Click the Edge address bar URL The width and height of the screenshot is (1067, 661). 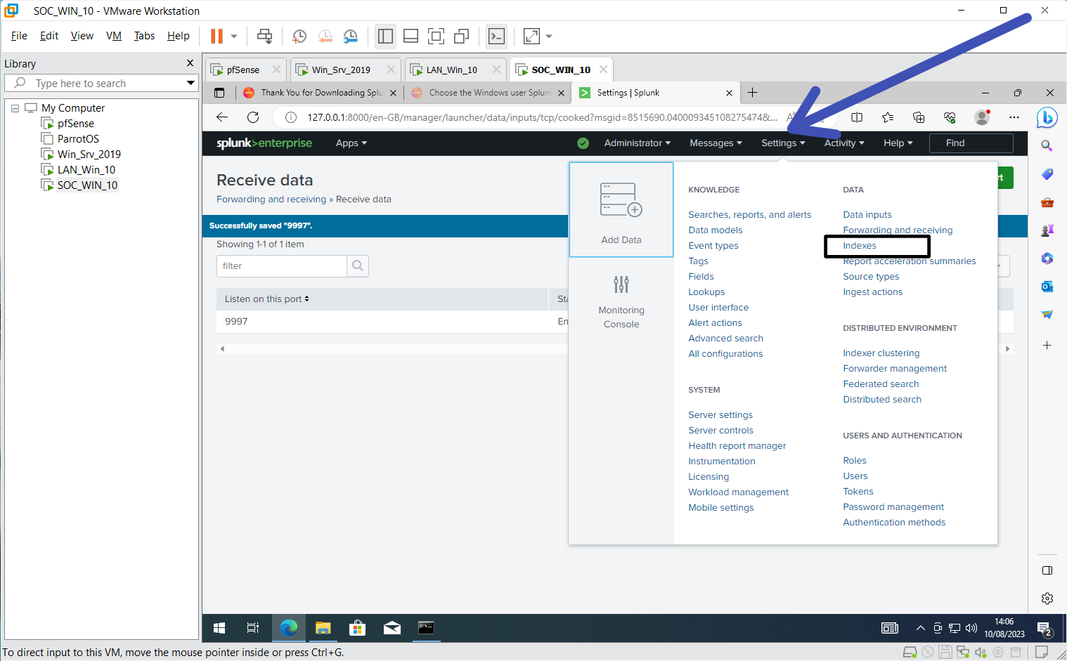pos(541,117)
